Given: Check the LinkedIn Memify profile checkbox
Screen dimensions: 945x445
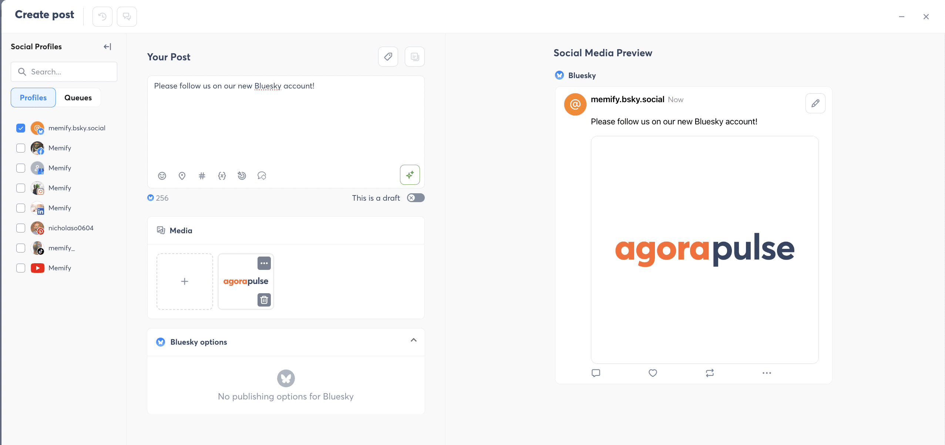Looking at the screenshot, I should (21, 208).
